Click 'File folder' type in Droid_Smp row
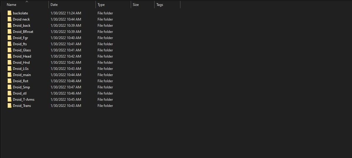 click(x=105, y=87)
